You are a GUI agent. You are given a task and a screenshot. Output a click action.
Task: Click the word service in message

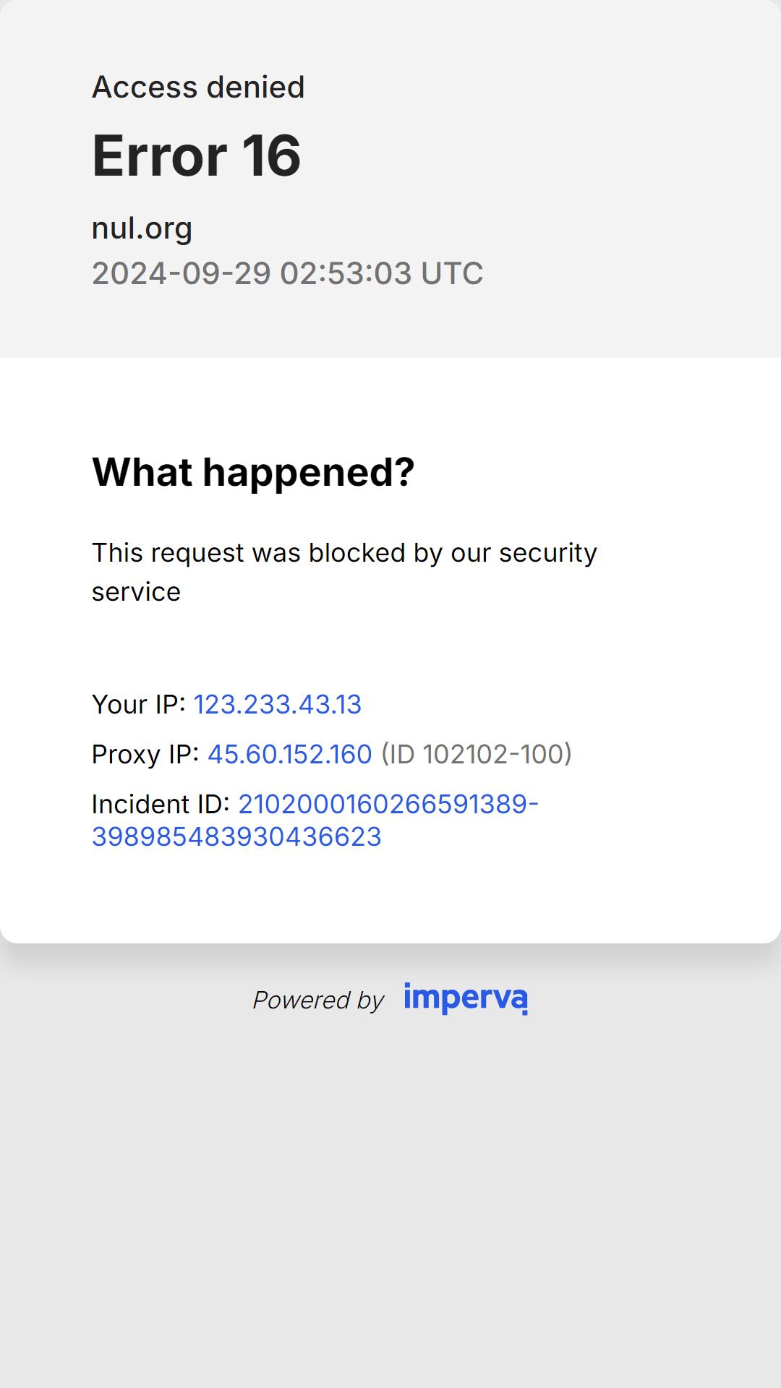[136, 592]
